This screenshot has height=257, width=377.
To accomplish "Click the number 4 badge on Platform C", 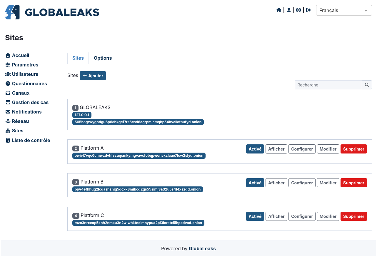I will pos(76,216).
